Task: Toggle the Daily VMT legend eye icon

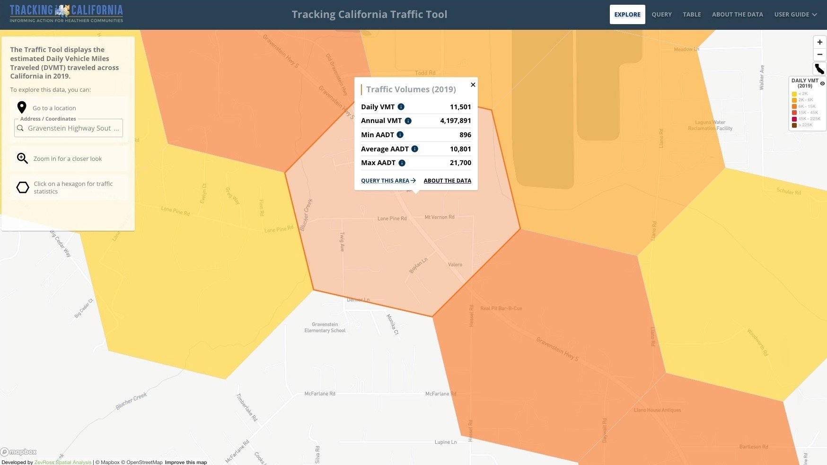Action: click(x=822, y=83)
